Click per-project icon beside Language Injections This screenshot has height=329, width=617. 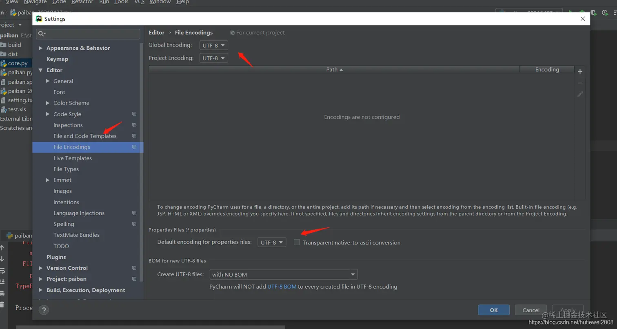pos(134,213)
